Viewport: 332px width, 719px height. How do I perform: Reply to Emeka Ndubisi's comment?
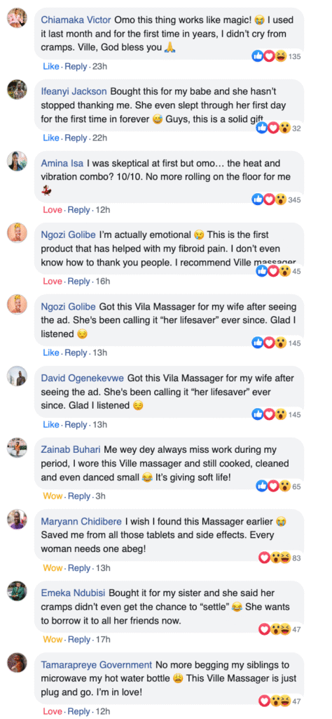click(79, 639)
